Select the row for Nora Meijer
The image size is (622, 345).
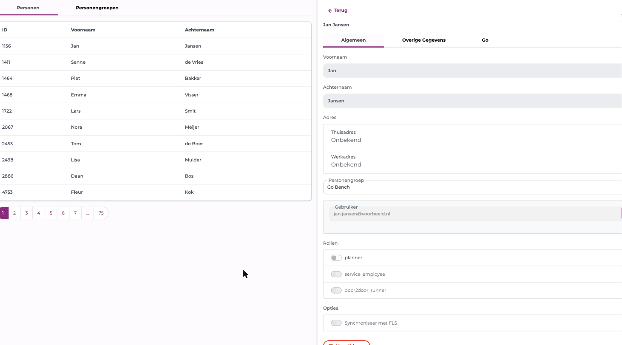[x=155, y=127]
